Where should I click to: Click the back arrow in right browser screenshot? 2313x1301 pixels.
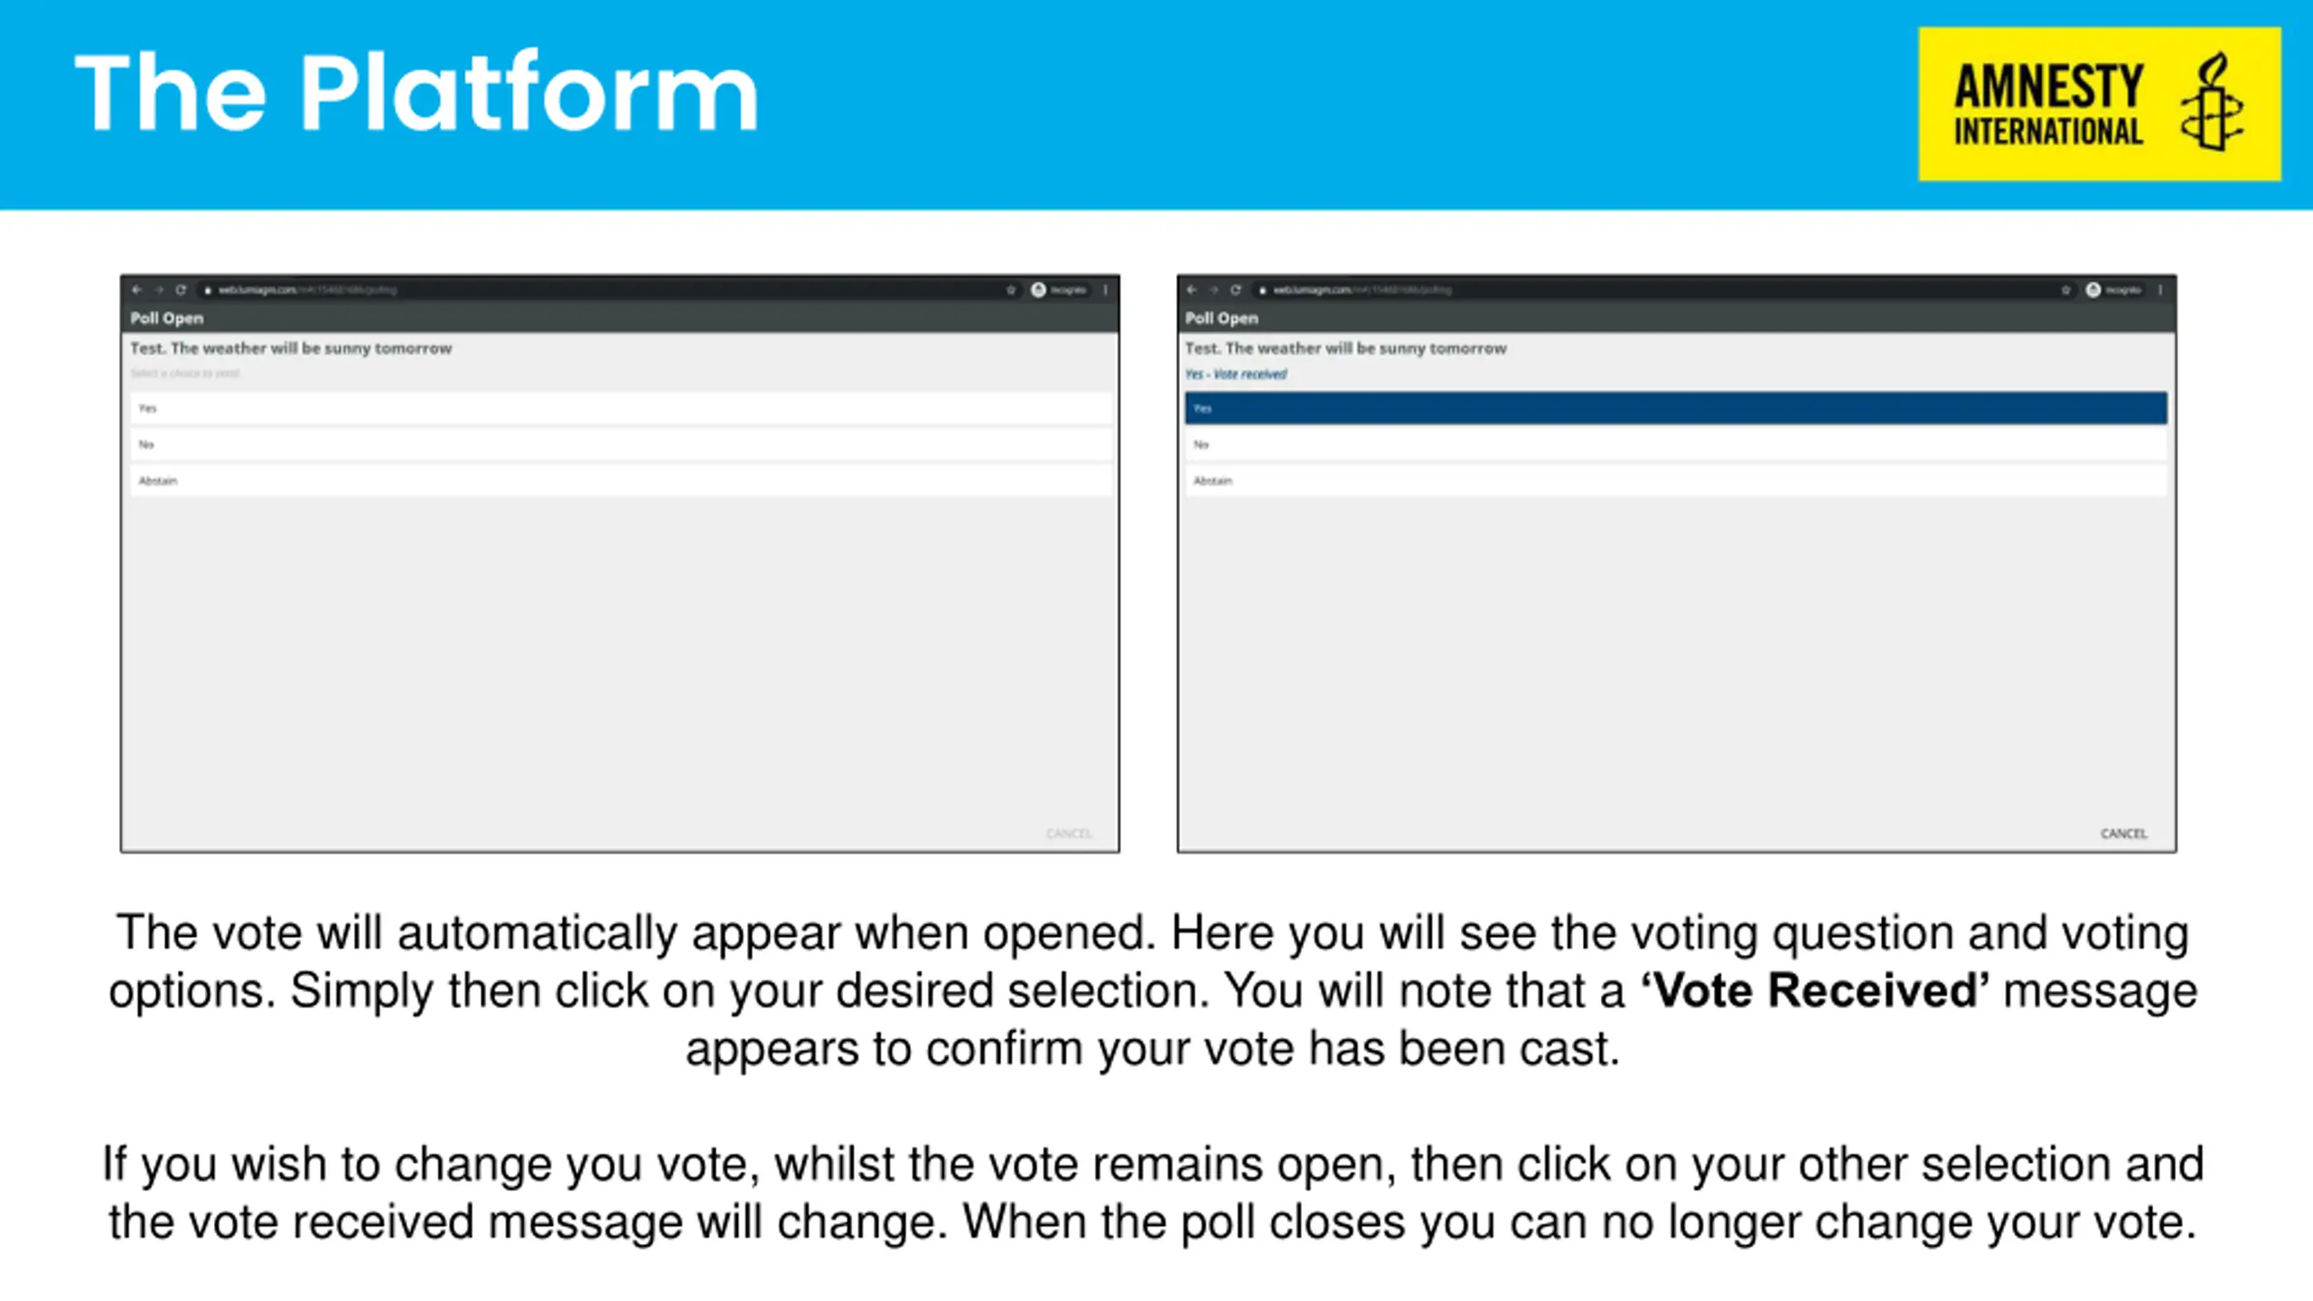1192,290
